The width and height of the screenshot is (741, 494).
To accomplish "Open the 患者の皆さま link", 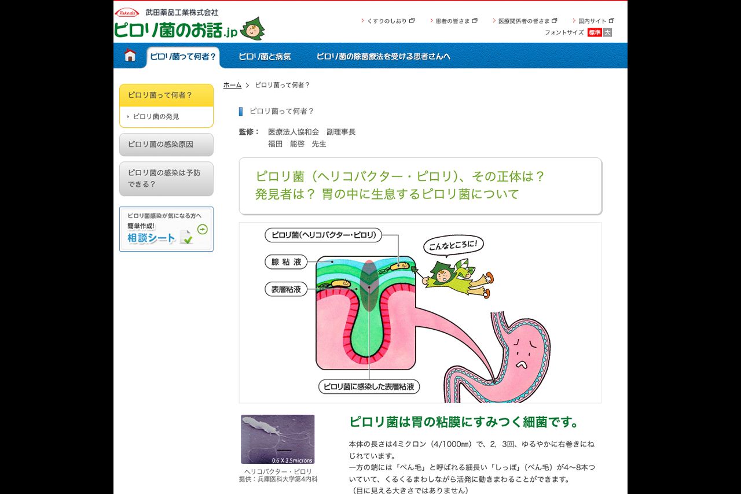I will pyautogui.click(x=453, y=21).
